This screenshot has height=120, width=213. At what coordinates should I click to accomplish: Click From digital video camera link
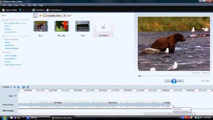coord(15,23)
